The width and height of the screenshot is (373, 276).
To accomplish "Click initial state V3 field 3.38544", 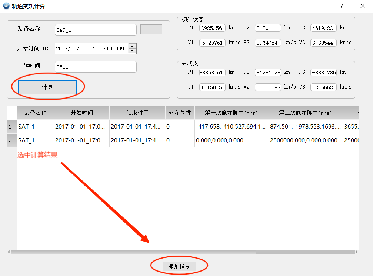I will tap(323, 43).
